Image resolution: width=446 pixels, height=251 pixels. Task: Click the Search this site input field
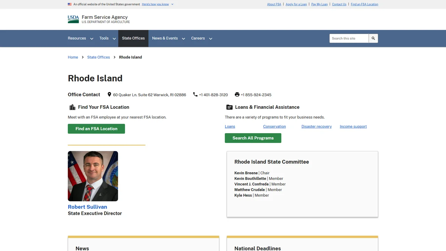pos(349,38)
